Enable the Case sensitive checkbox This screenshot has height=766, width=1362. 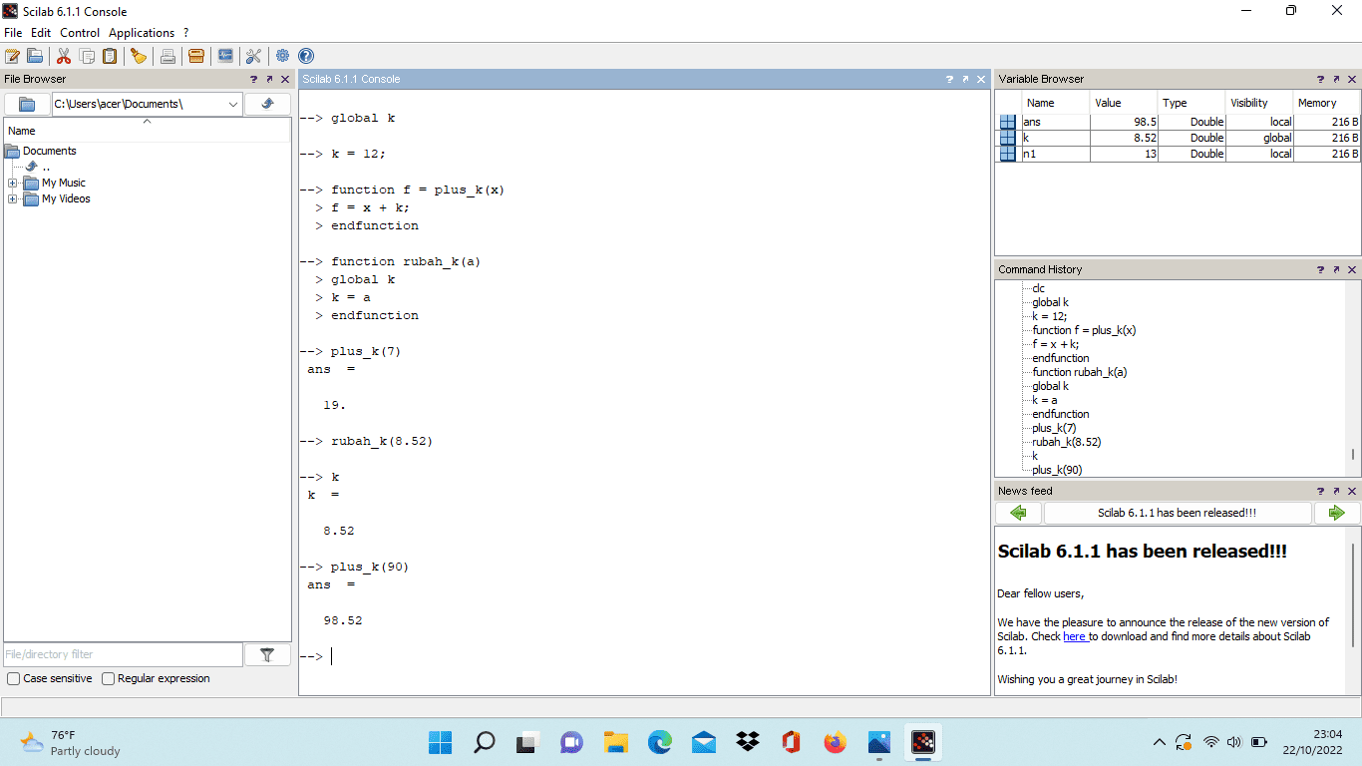click(13, 678)
